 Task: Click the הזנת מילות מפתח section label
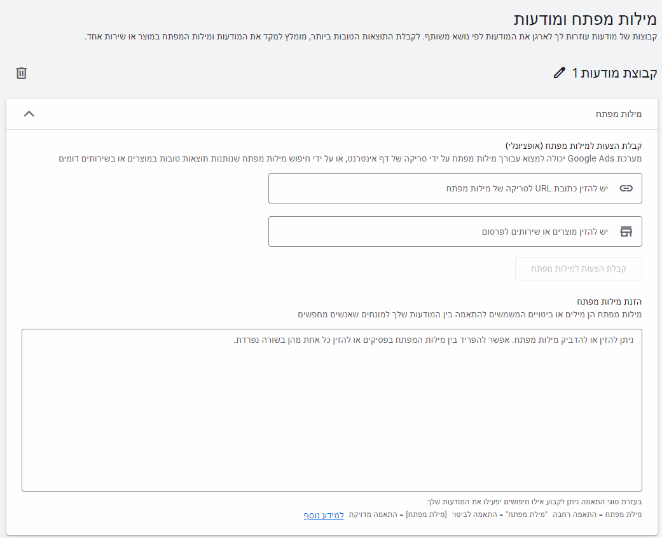click(x=609, y=301)
